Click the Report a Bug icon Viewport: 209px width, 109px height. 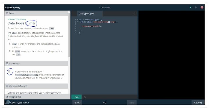pos(7,97)
